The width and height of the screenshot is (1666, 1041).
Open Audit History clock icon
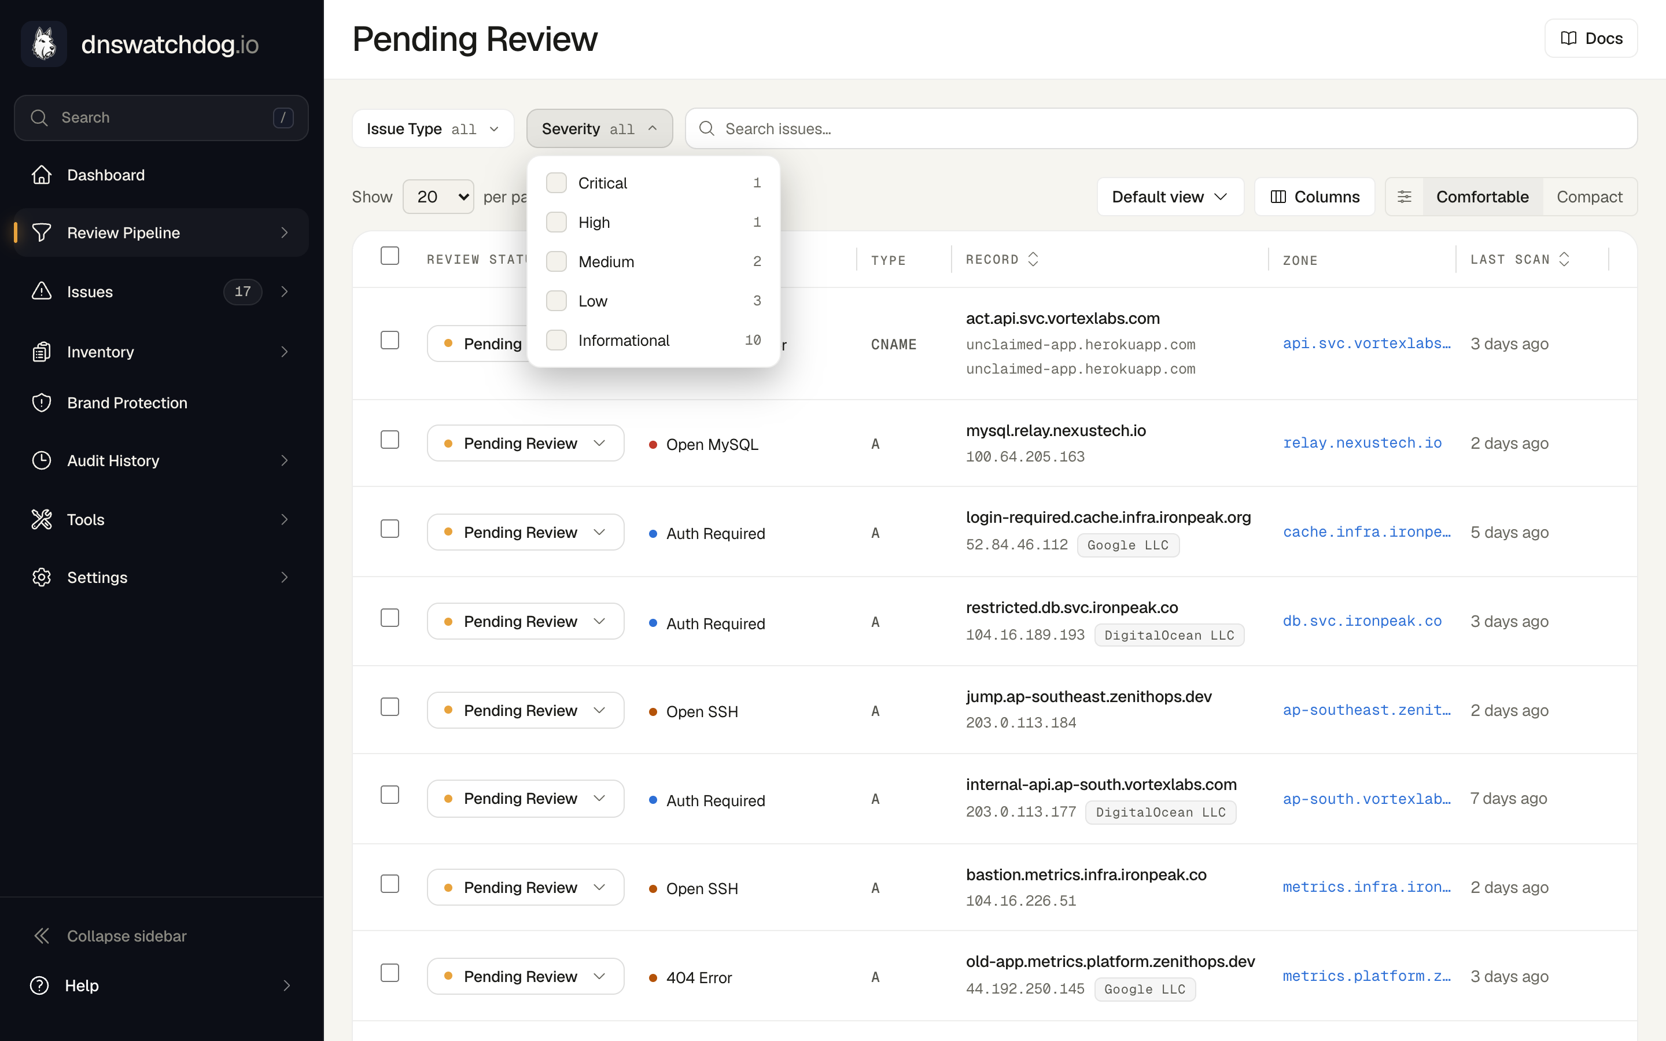point(41,460)
